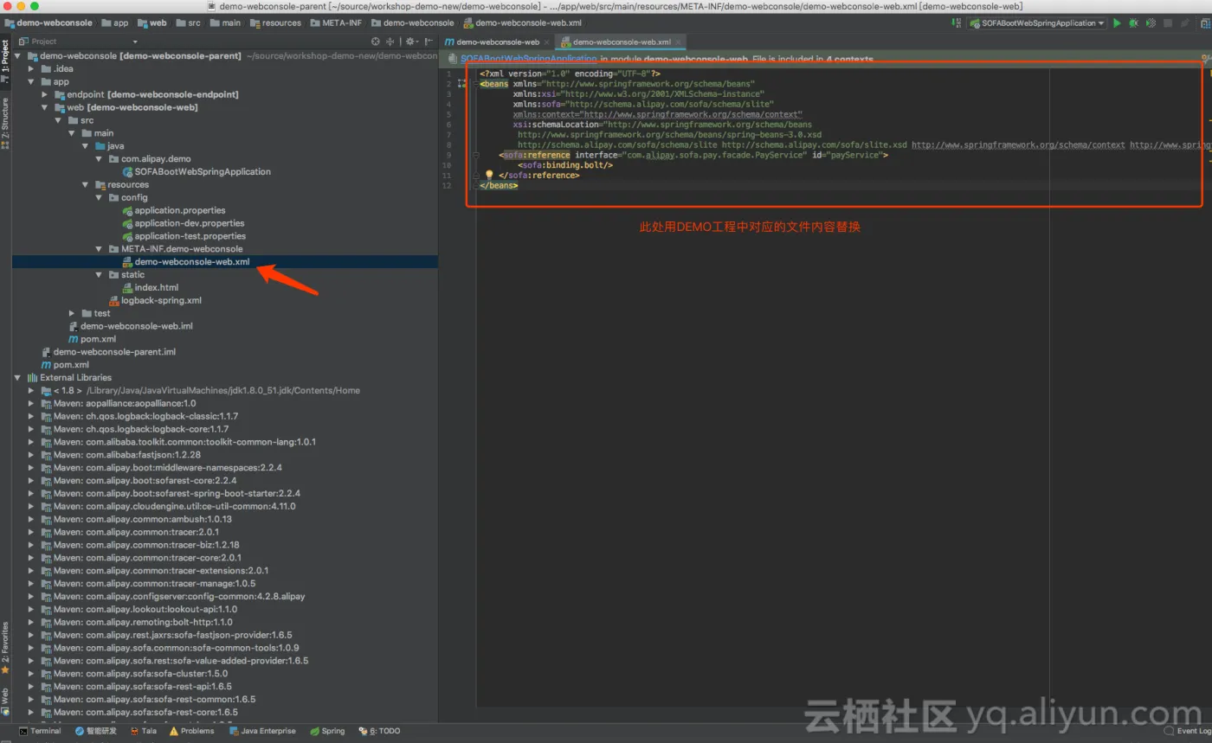The height and width of the screenshot is (743, 1212).
Task: Click the resources breadcrumb in navigation bar
Action: click(x=277, y=23)
